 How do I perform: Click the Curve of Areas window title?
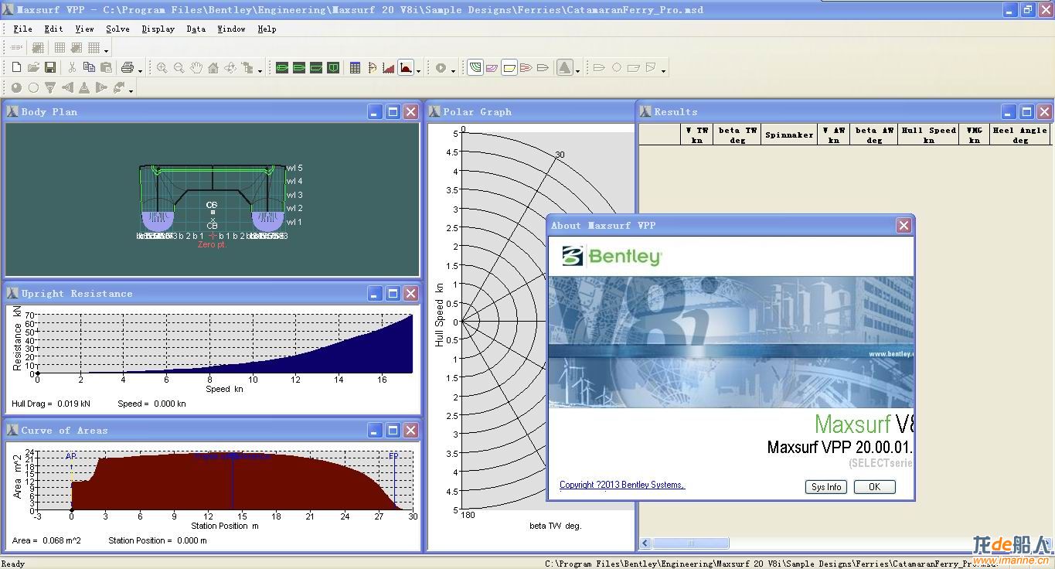click(x=64, y=431)
